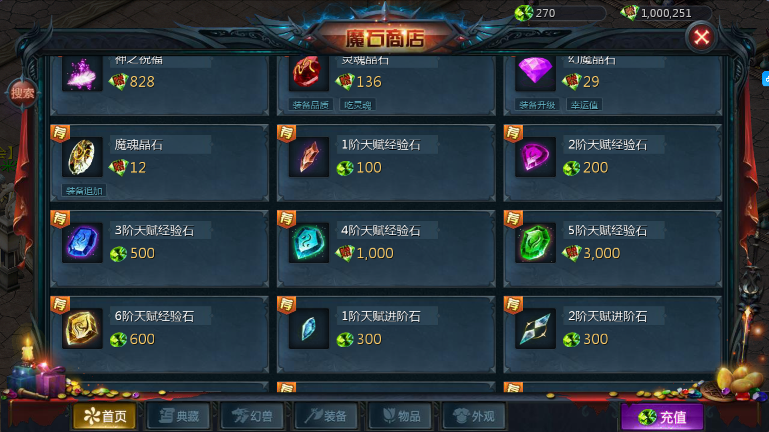Close the 魔石商店 shop window

(701, 38)
